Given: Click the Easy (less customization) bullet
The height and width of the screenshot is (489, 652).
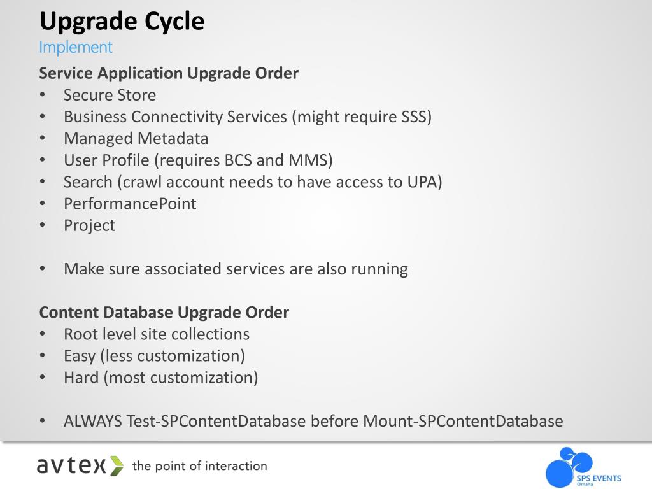Looking at the screenshot, I should [x=154, y=357].
